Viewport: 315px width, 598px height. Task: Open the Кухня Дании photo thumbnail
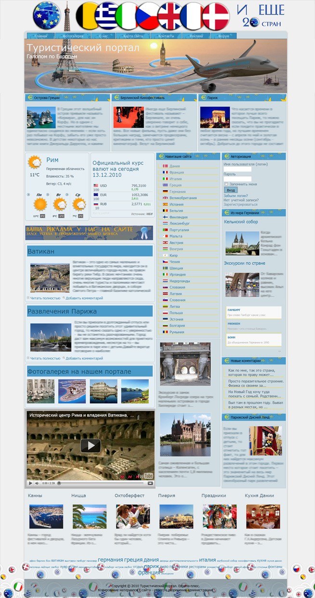coord(263,517)
